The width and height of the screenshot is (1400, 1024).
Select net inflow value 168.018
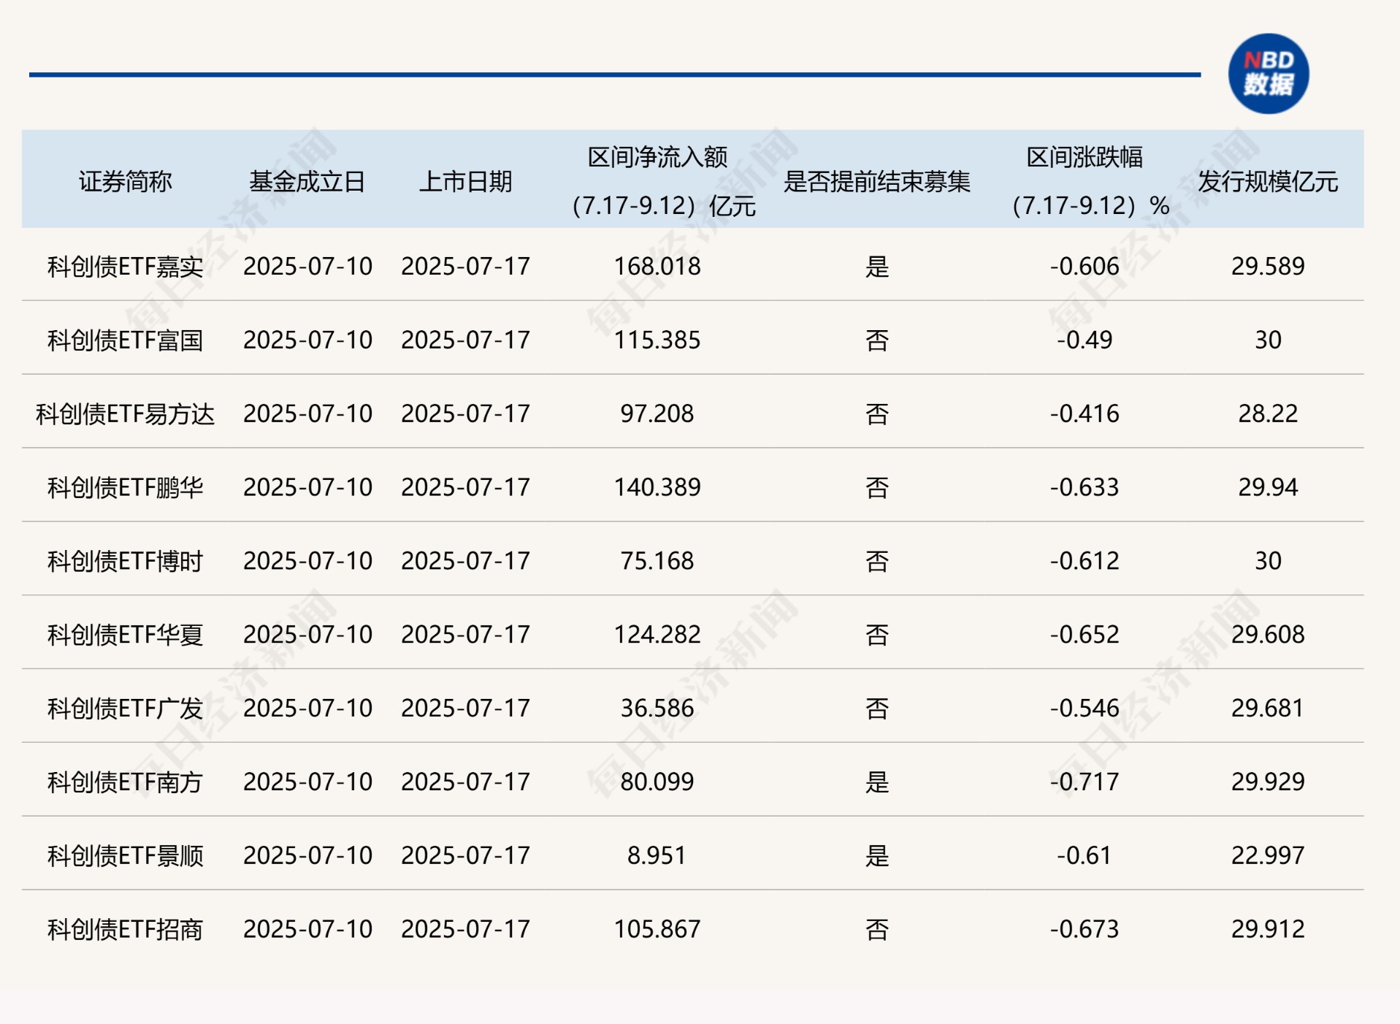(x=657, y=267)
